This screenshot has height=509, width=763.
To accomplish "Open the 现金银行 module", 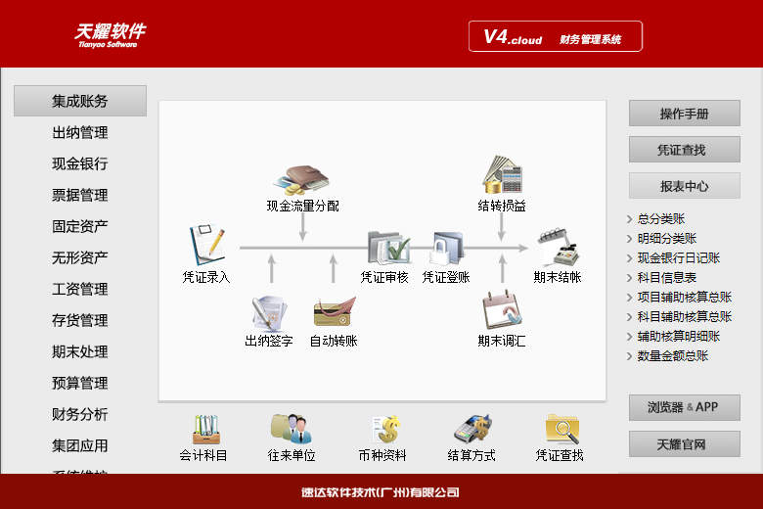I will 80,163.
